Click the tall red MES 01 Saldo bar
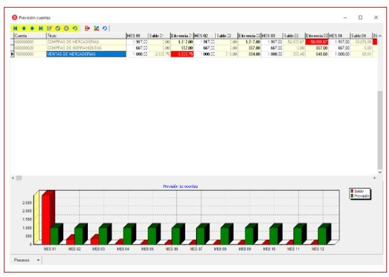 point(46,220)
